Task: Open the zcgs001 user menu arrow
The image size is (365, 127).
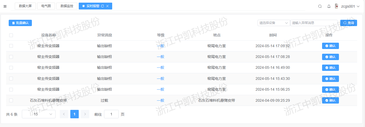Action: tap(358, 6)
